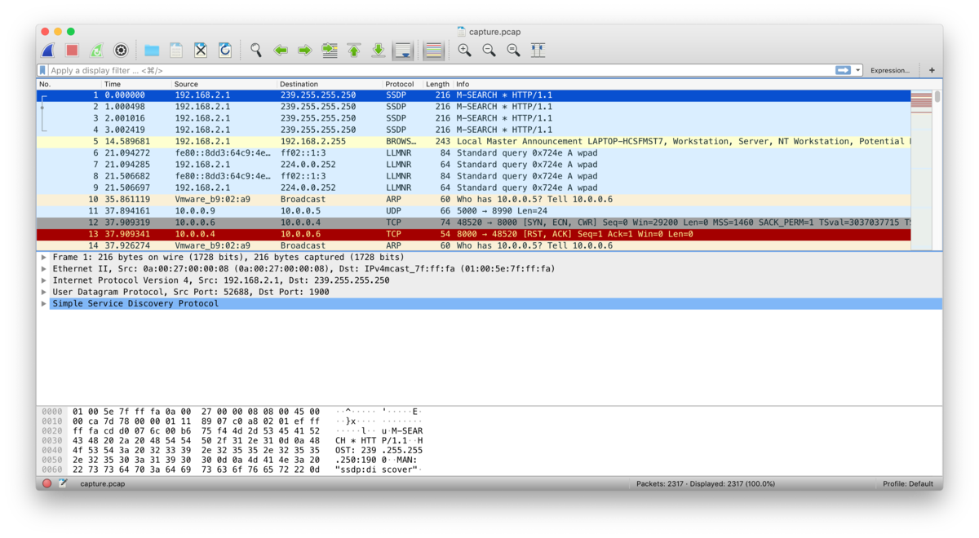Apply the display filter arrow button
Viewport: 979px width, 538px height.
[x=843, y=71]
